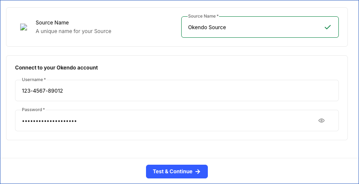
Task: Click 'A unique name for your Source' text
Action: click(73, 31)
